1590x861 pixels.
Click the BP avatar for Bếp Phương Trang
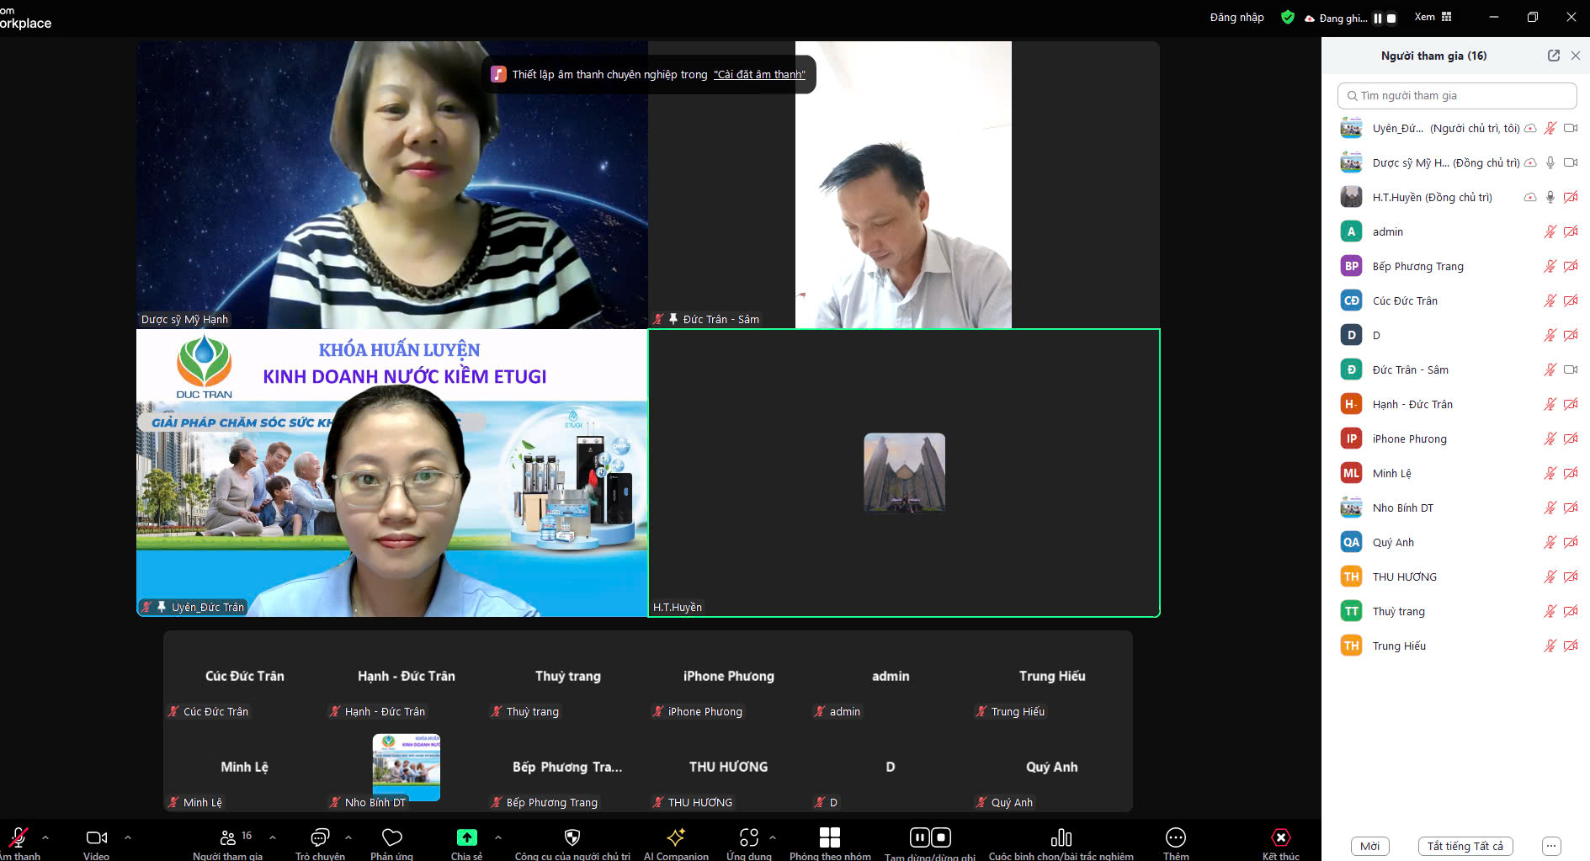(1351, 266)
